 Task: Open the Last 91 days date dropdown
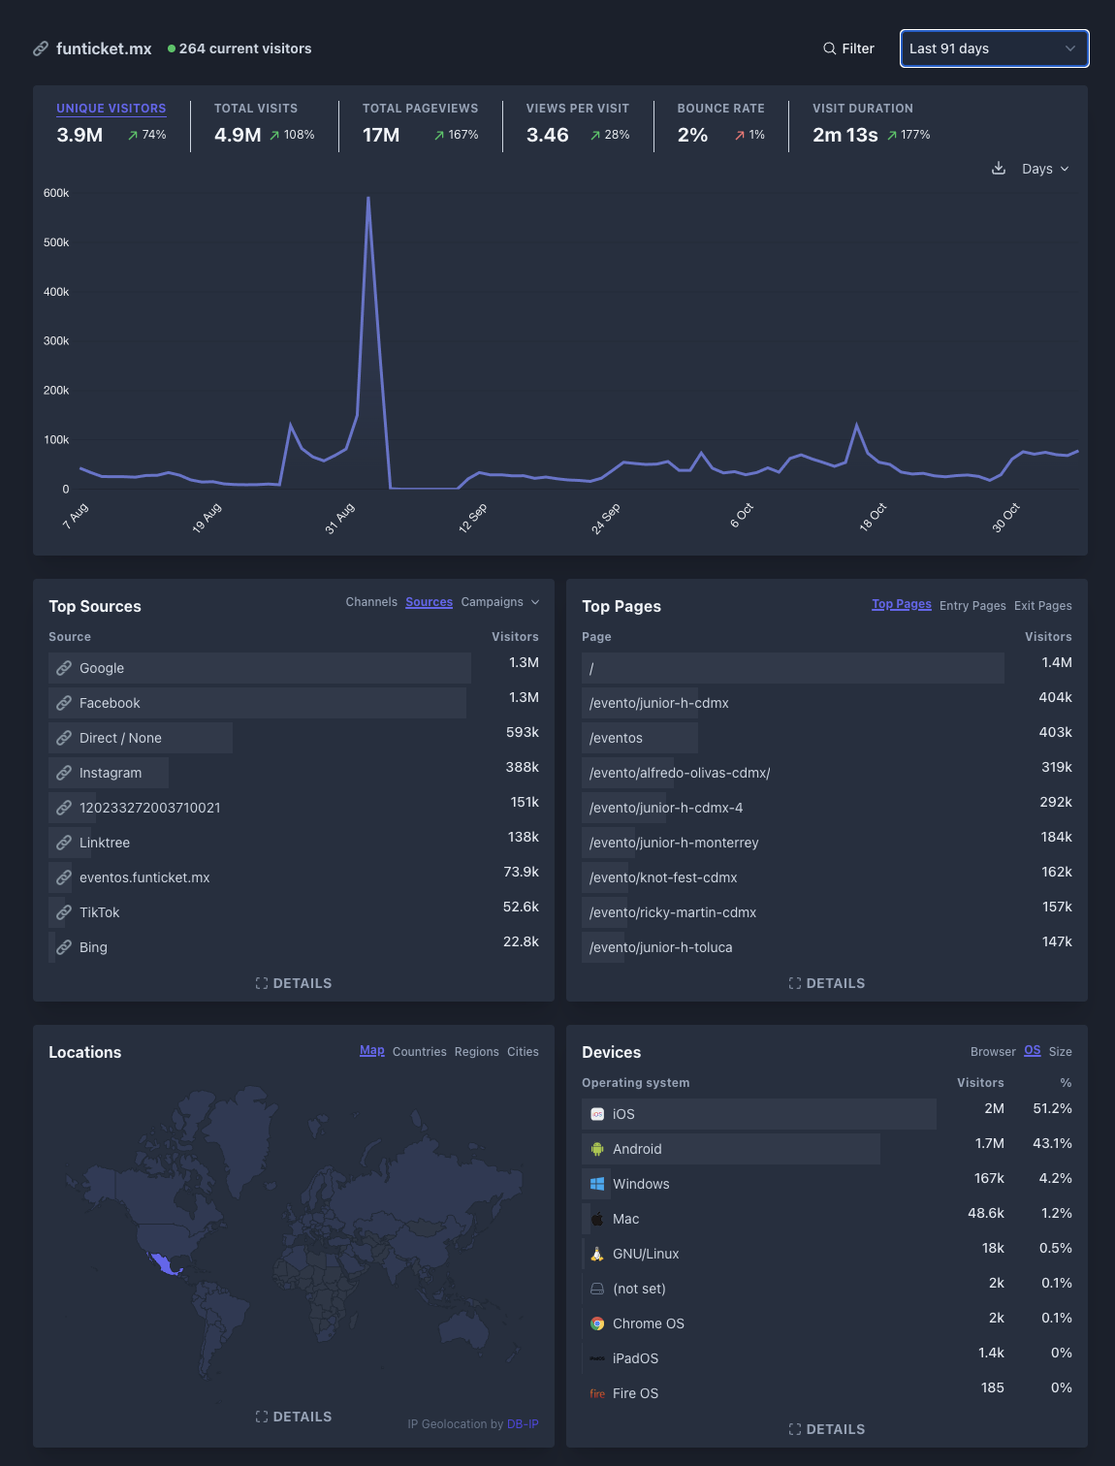tap(994, 48)
